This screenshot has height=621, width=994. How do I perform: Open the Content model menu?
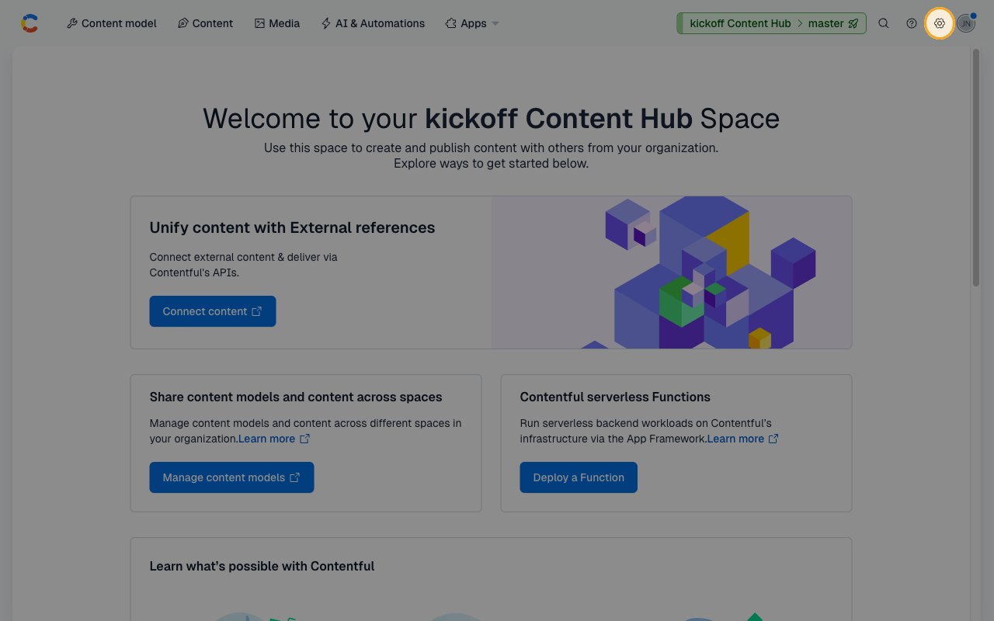pyautogui.click(x=112, y=23)
